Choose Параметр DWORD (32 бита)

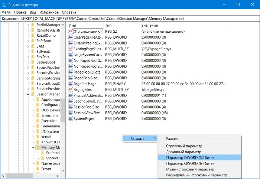199,157
